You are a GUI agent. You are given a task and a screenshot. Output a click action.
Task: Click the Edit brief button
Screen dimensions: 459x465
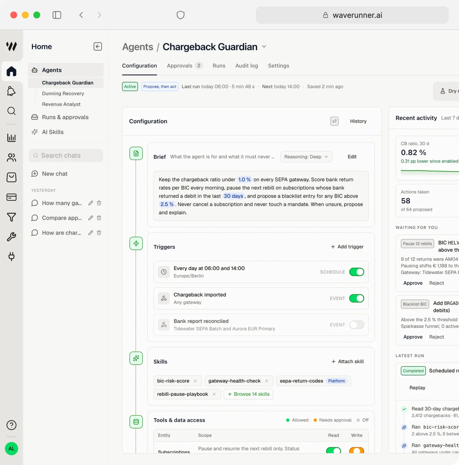[352, 157]
